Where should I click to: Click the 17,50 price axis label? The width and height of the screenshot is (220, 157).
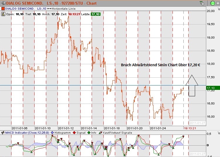[x=211, y=77]
